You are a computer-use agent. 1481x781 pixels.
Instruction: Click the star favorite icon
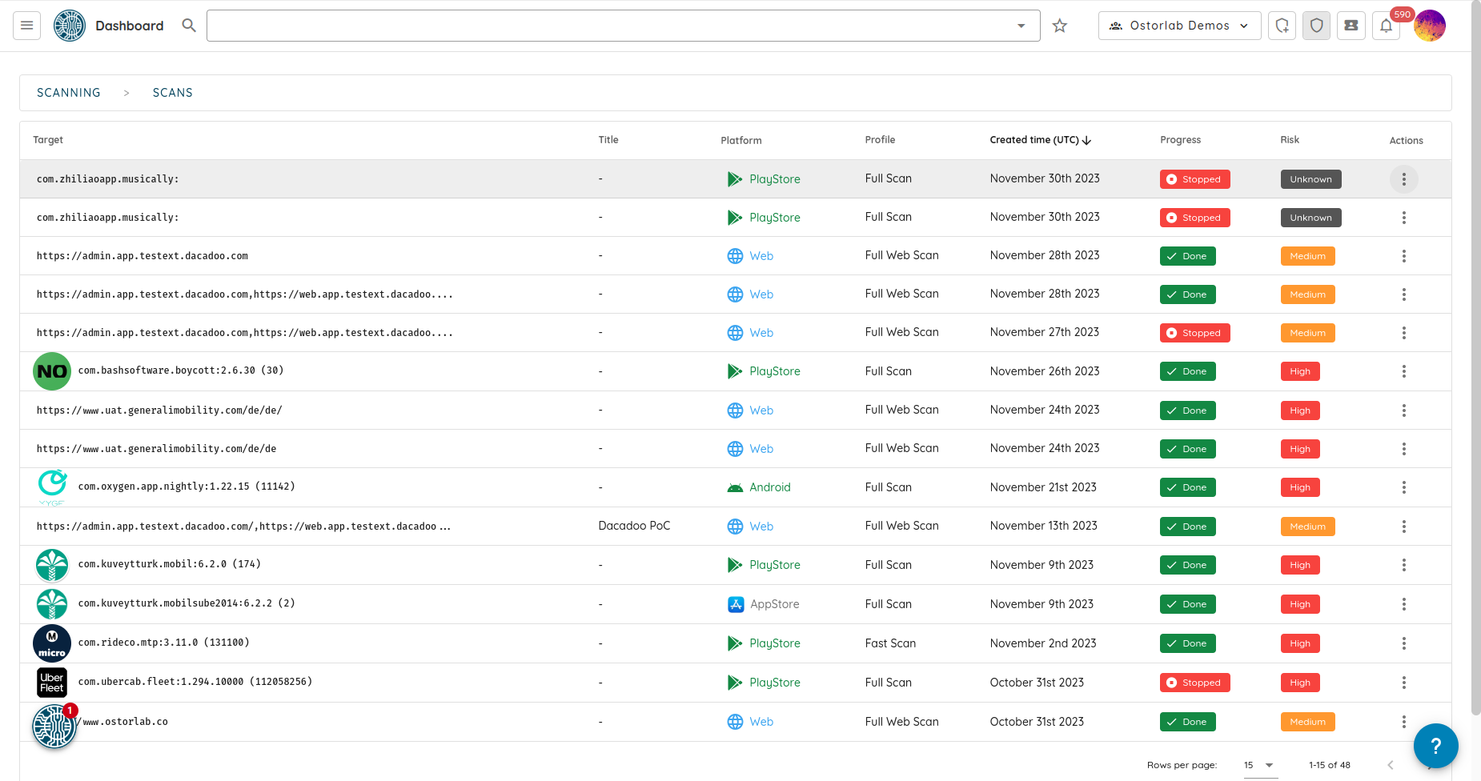coord(1060,26)
